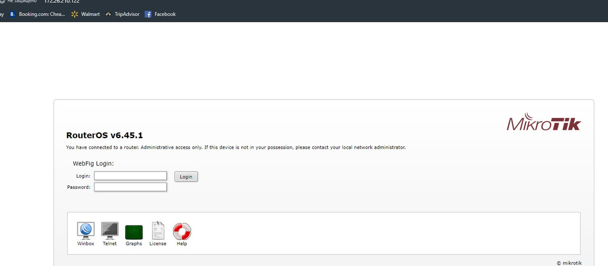Image resolution: width=608 pixels, height=266 pixels.
Task: Open the Walmart bookmark
Action: tap(85, 14)
